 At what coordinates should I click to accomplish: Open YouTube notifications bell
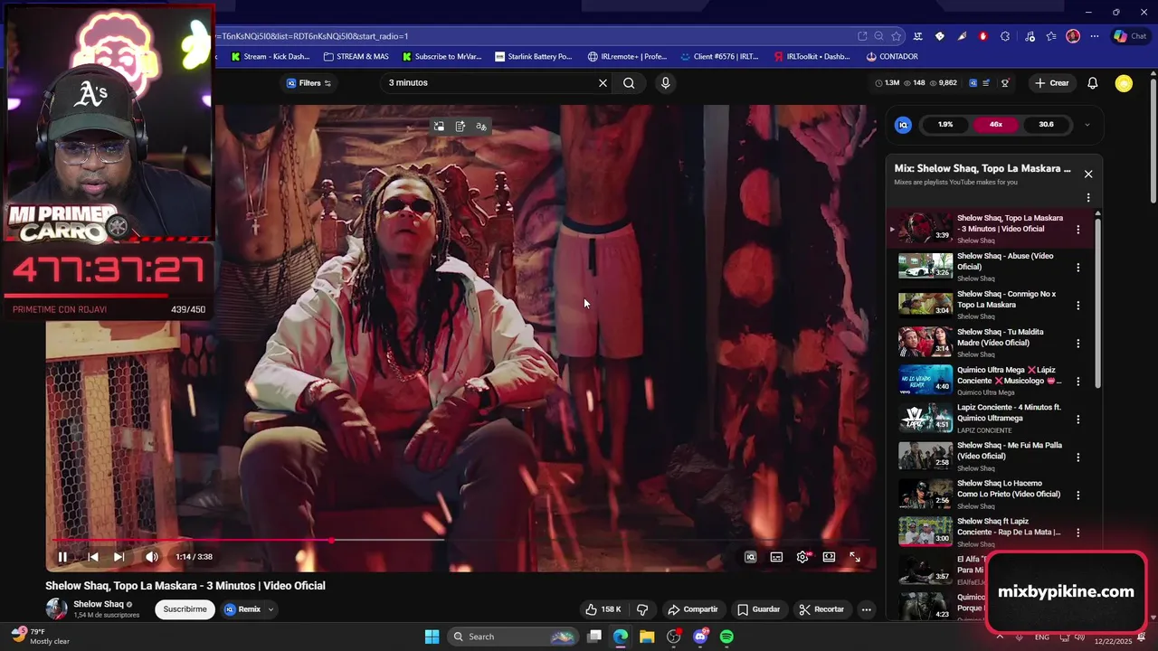pyautogui.click(x=1092, y=83)
